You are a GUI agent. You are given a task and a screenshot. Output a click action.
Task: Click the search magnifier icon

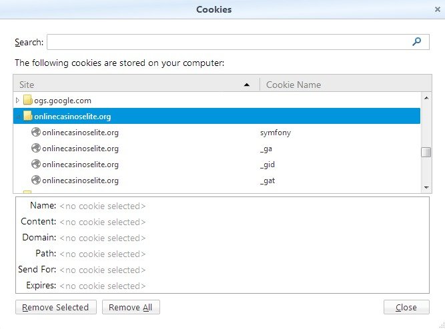[416, 42]
